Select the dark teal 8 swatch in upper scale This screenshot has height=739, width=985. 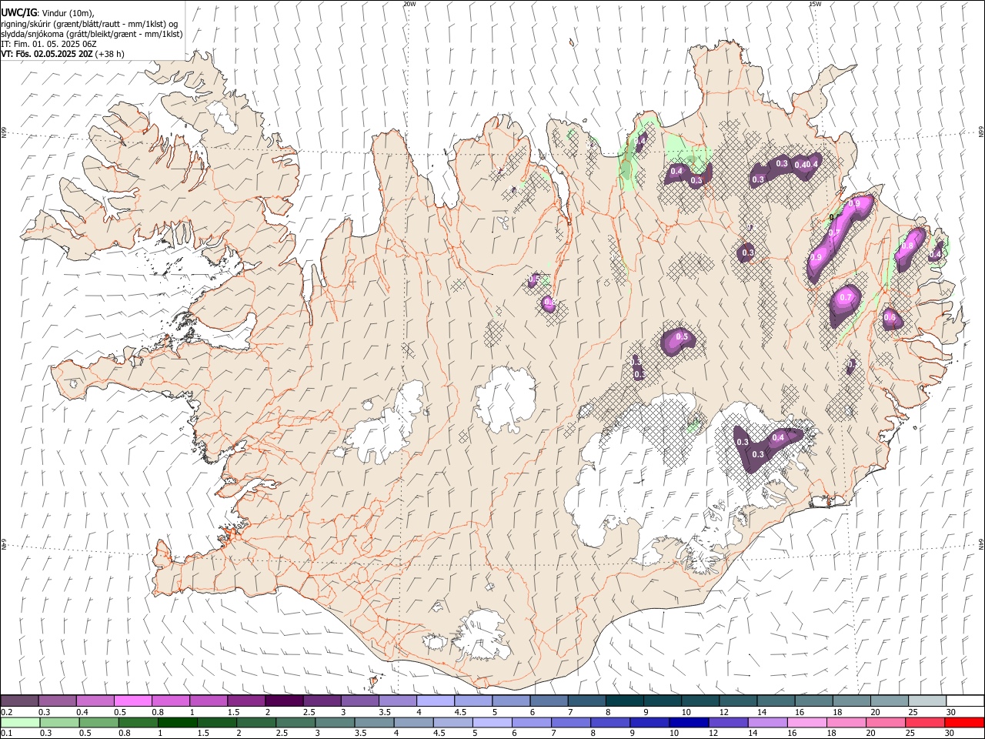[x=625, y=701]
